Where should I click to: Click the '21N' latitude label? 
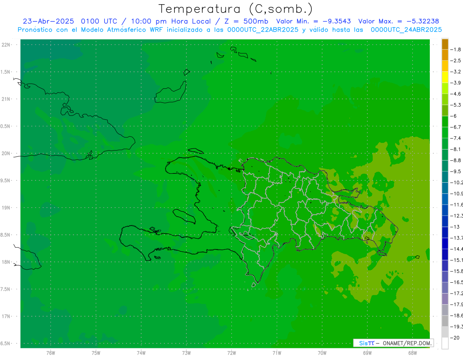click(6, 99)
